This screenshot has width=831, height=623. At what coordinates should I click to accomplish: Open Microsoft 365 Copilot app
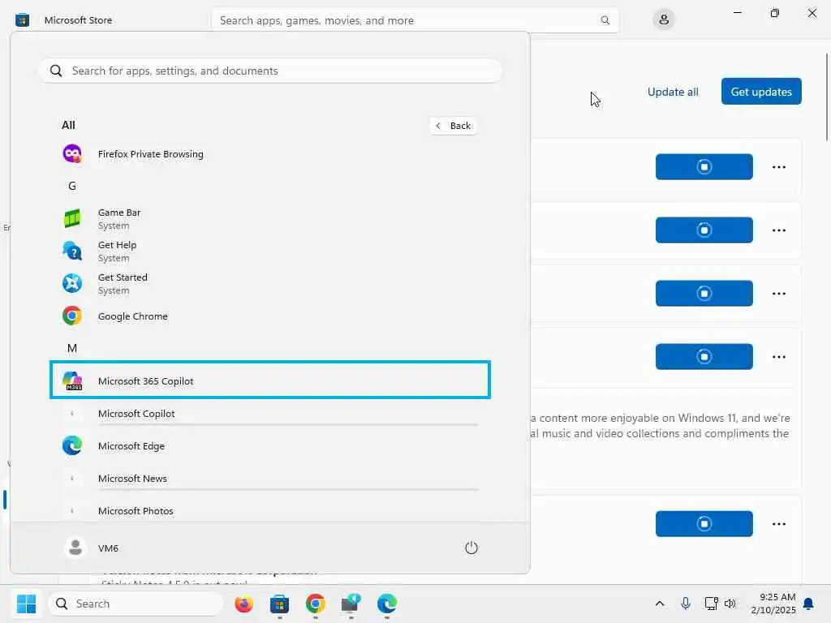point(269,380)
